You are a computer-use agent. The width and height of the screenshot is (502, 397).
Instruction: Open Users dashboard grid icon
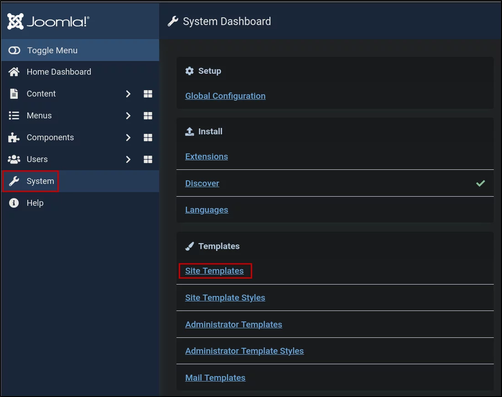[x=148, y=159]
